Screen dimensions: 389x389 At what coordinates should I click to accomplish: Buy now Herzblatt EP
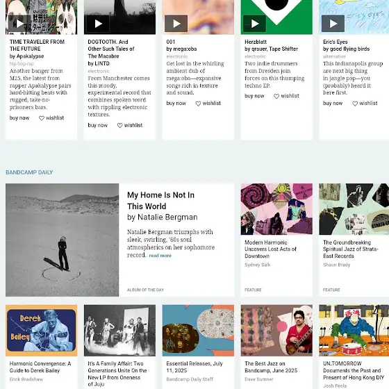[x=254, y=96]
